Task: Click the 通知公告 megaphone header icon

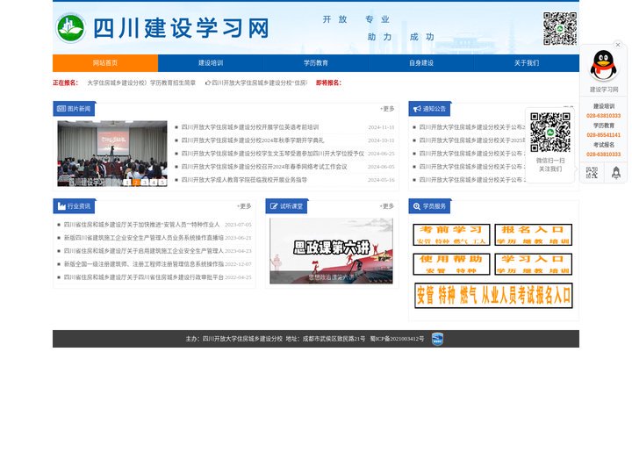Action: [417, 109]
